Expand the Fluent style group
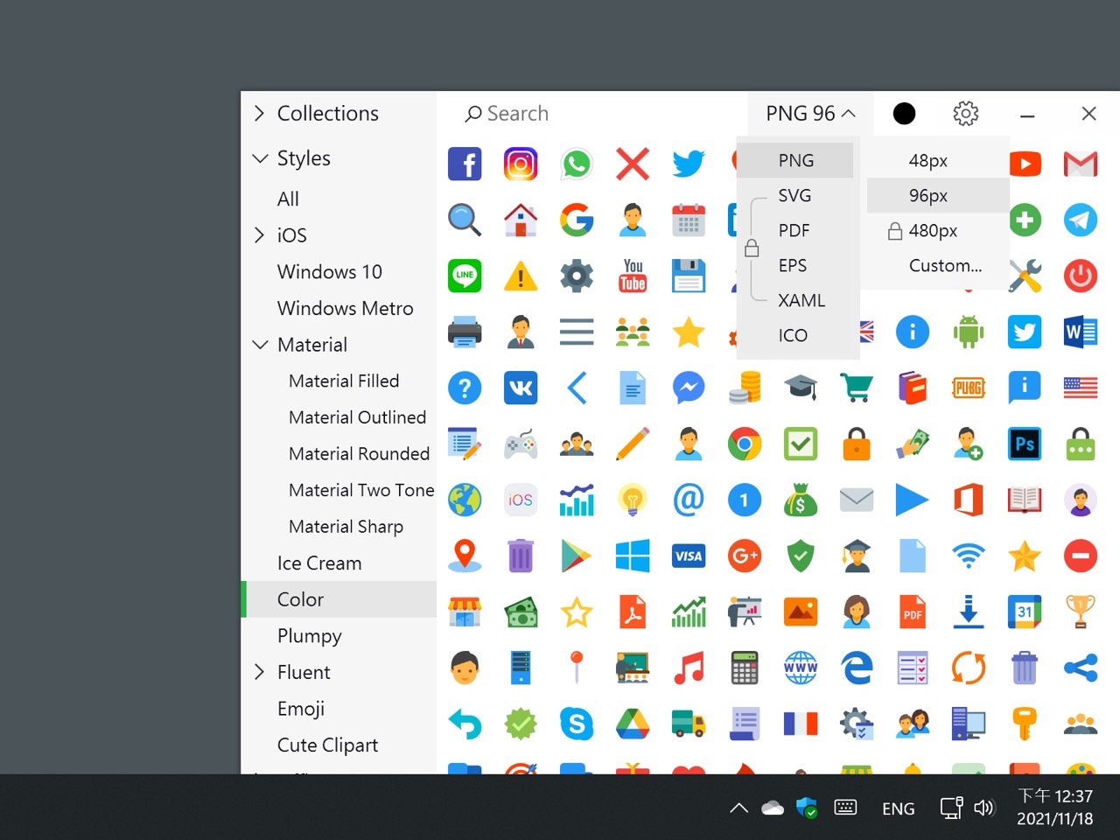The height and width of the screenshot is (840, 1120). [259, 672]
